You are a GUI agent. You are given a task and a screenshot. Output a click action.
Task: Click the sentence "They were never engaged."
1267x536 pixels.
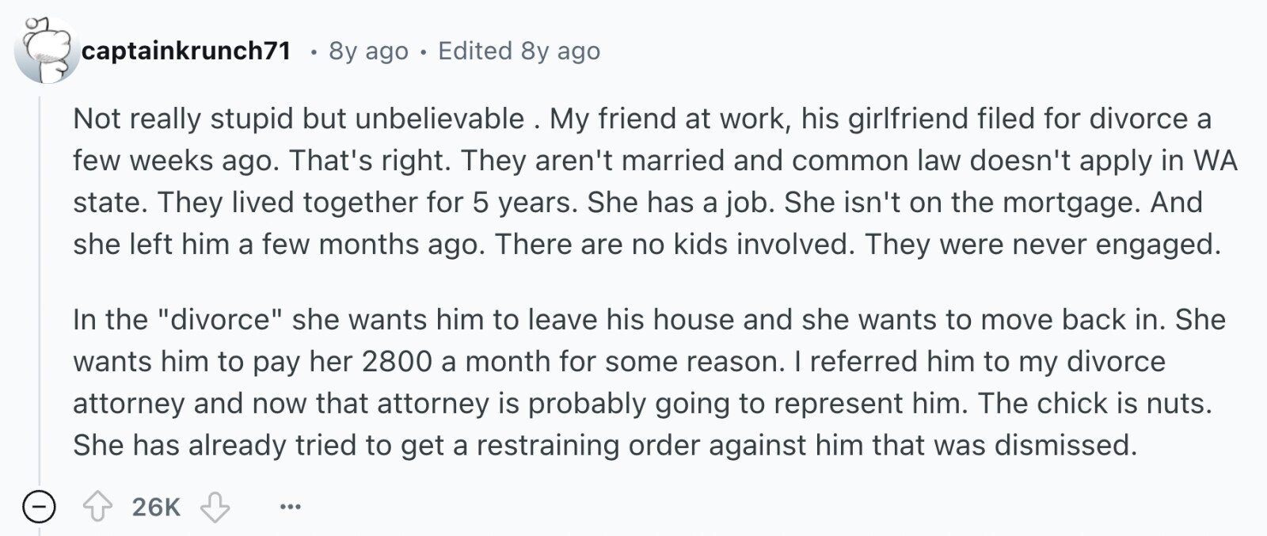[x=1043, y=245]
